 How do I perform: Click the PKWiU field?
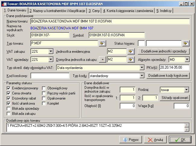pos(174,67)
